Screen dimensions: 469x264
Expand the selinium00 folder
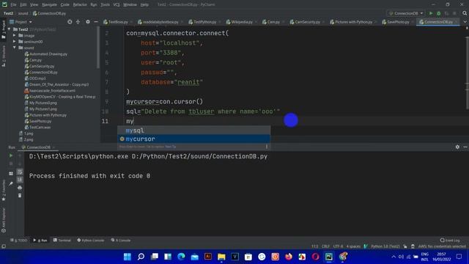point(15,42)
